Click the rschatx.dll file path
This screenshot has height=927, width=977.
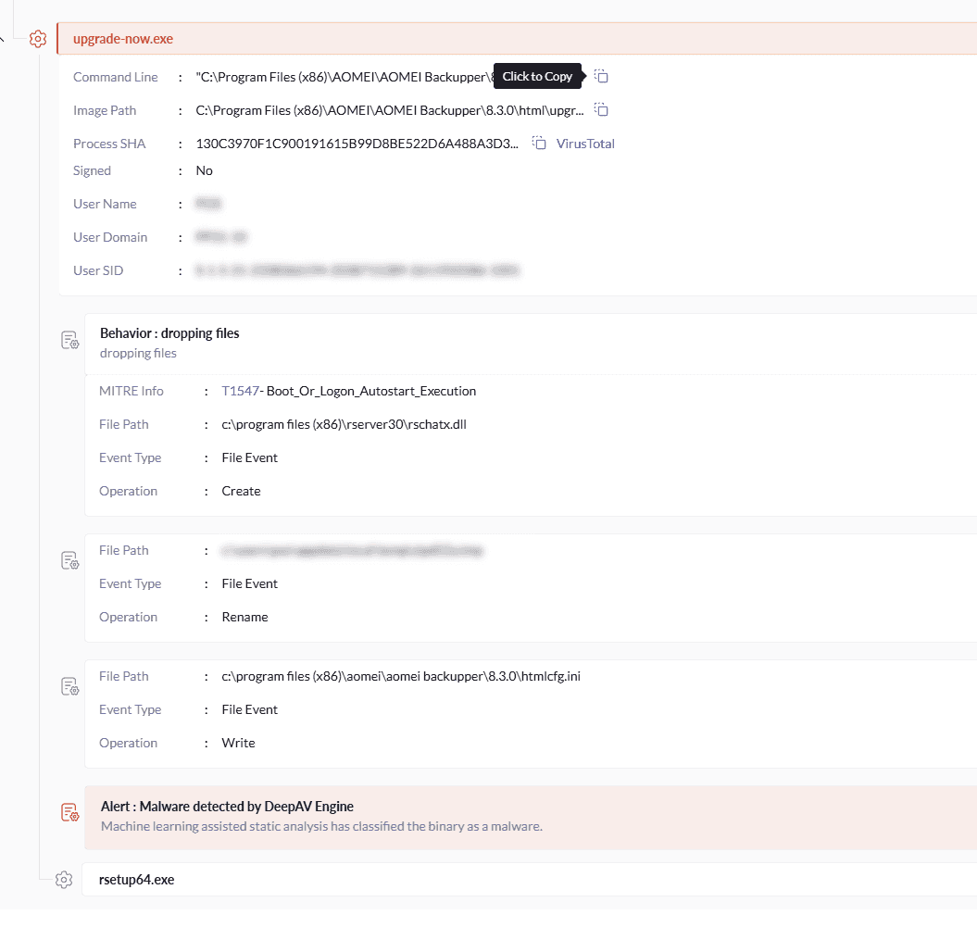point(344,424)
